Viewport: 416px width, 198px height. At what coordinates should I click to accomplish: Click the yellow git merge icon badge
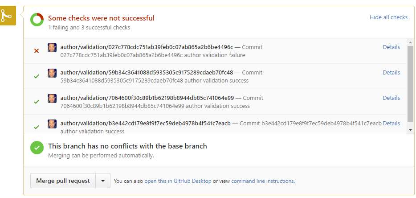[x=6, y=16]
